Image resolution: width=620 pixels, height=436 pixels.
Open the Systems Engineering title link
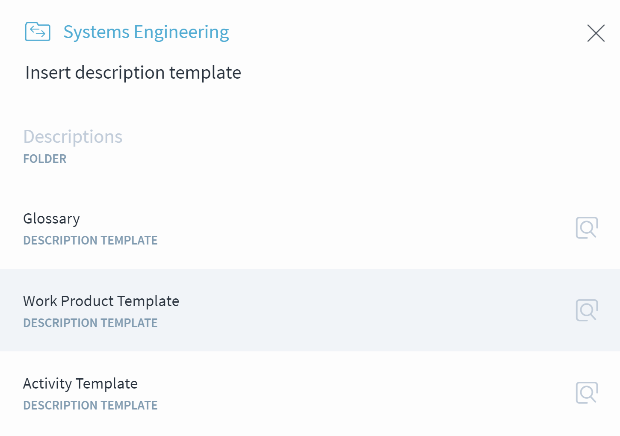[146, 32]
